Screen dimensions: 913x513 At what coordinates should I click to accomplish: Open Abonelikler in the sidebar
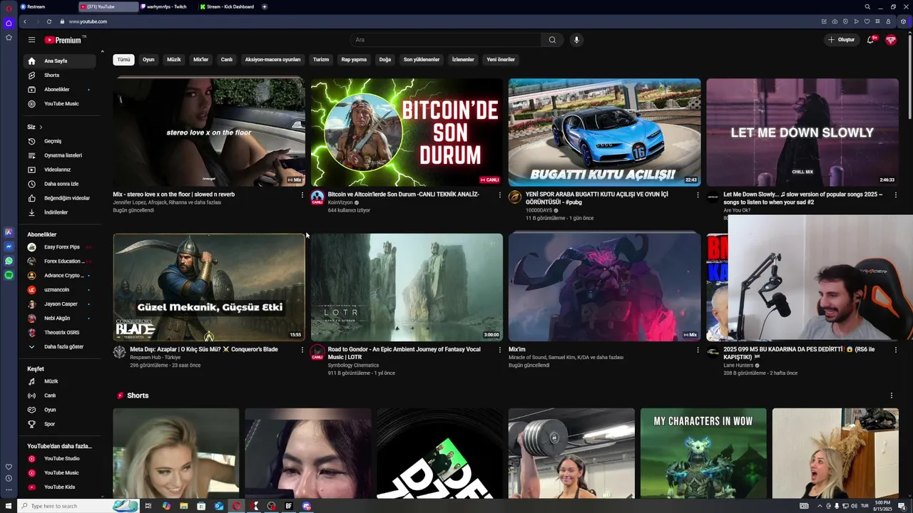click(60, 89)
